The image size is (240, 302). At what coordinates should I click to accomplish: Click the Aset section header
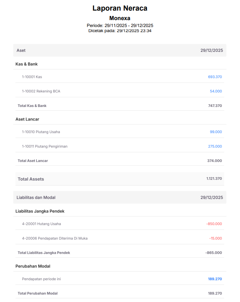[x=21, y=50]
